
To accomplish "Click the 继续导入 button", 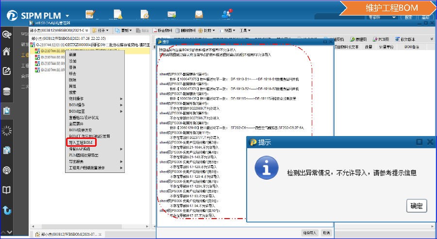I will pyautogui.click(x=309, y=233).
